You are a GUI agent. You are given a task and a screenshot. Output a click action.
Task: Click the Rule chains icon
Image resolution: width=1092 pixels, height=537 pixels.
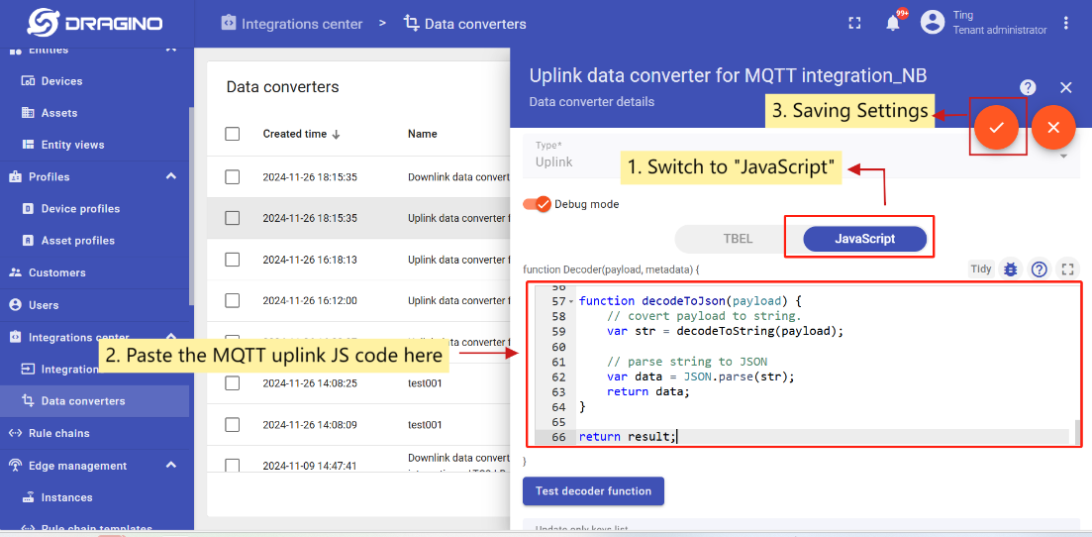(15, 433)
